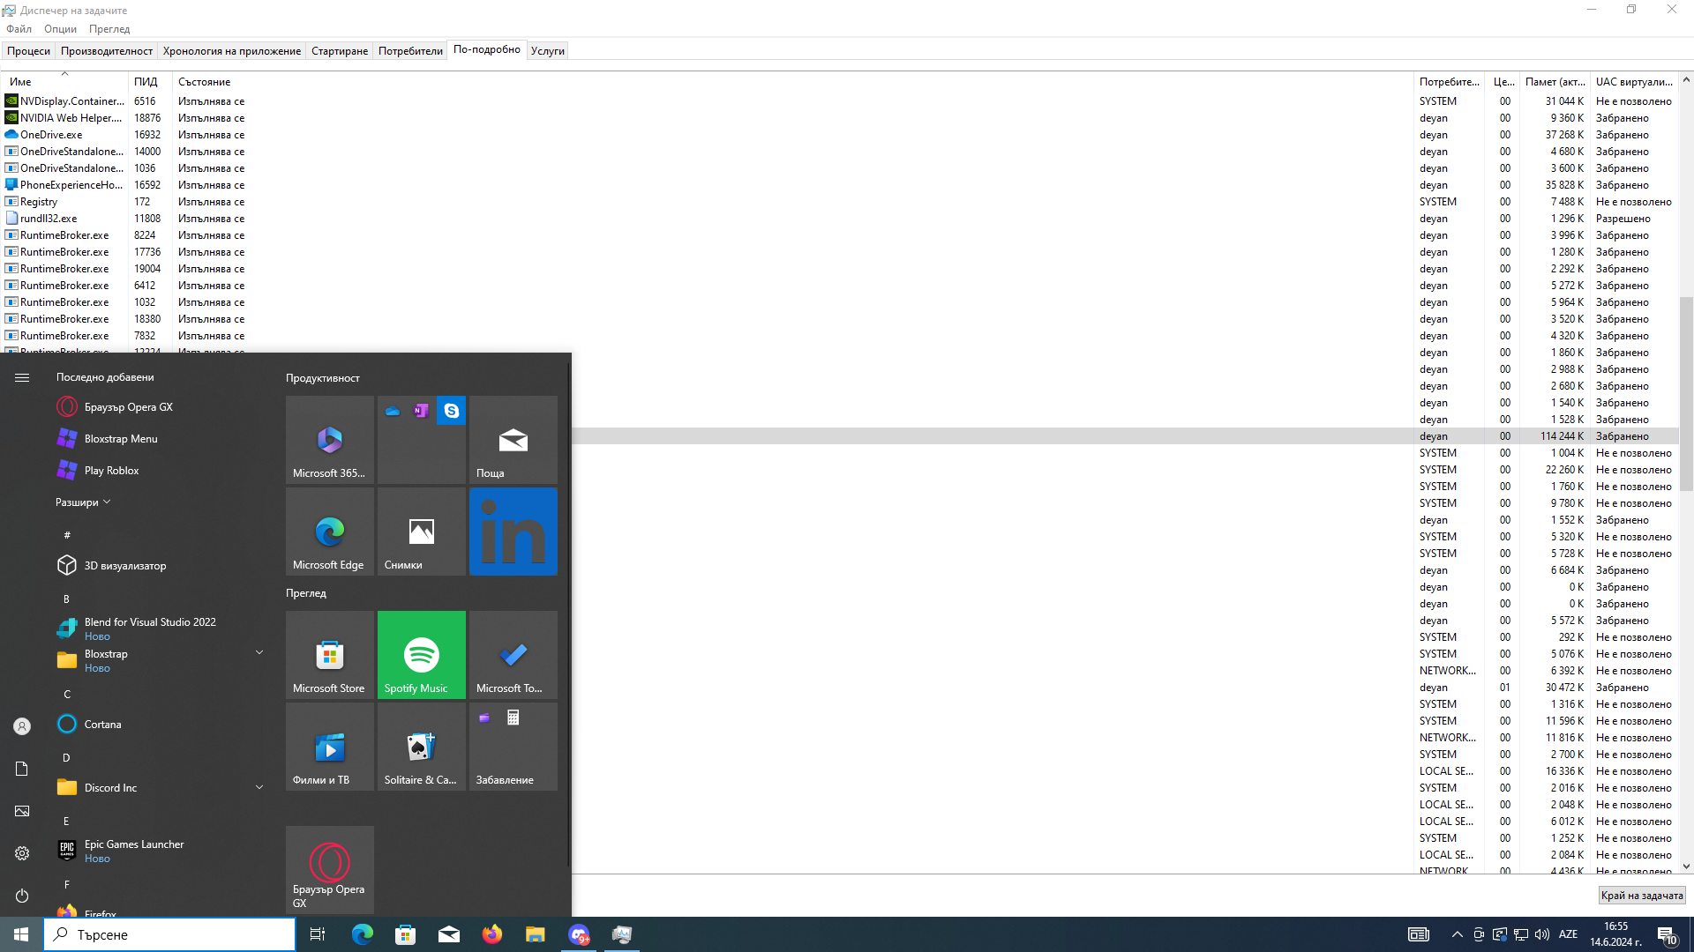The width and height of the screenshot is (1694, 952).
Task: Expand the Bloxstrap folder
Action: point(259,652)
